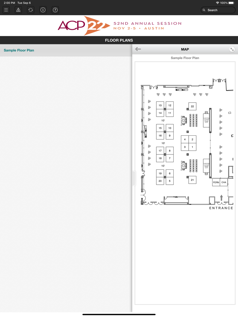Screen dimensions: 238x317
Task: Tap the search magnifier icon
Action: click(204, 10)
